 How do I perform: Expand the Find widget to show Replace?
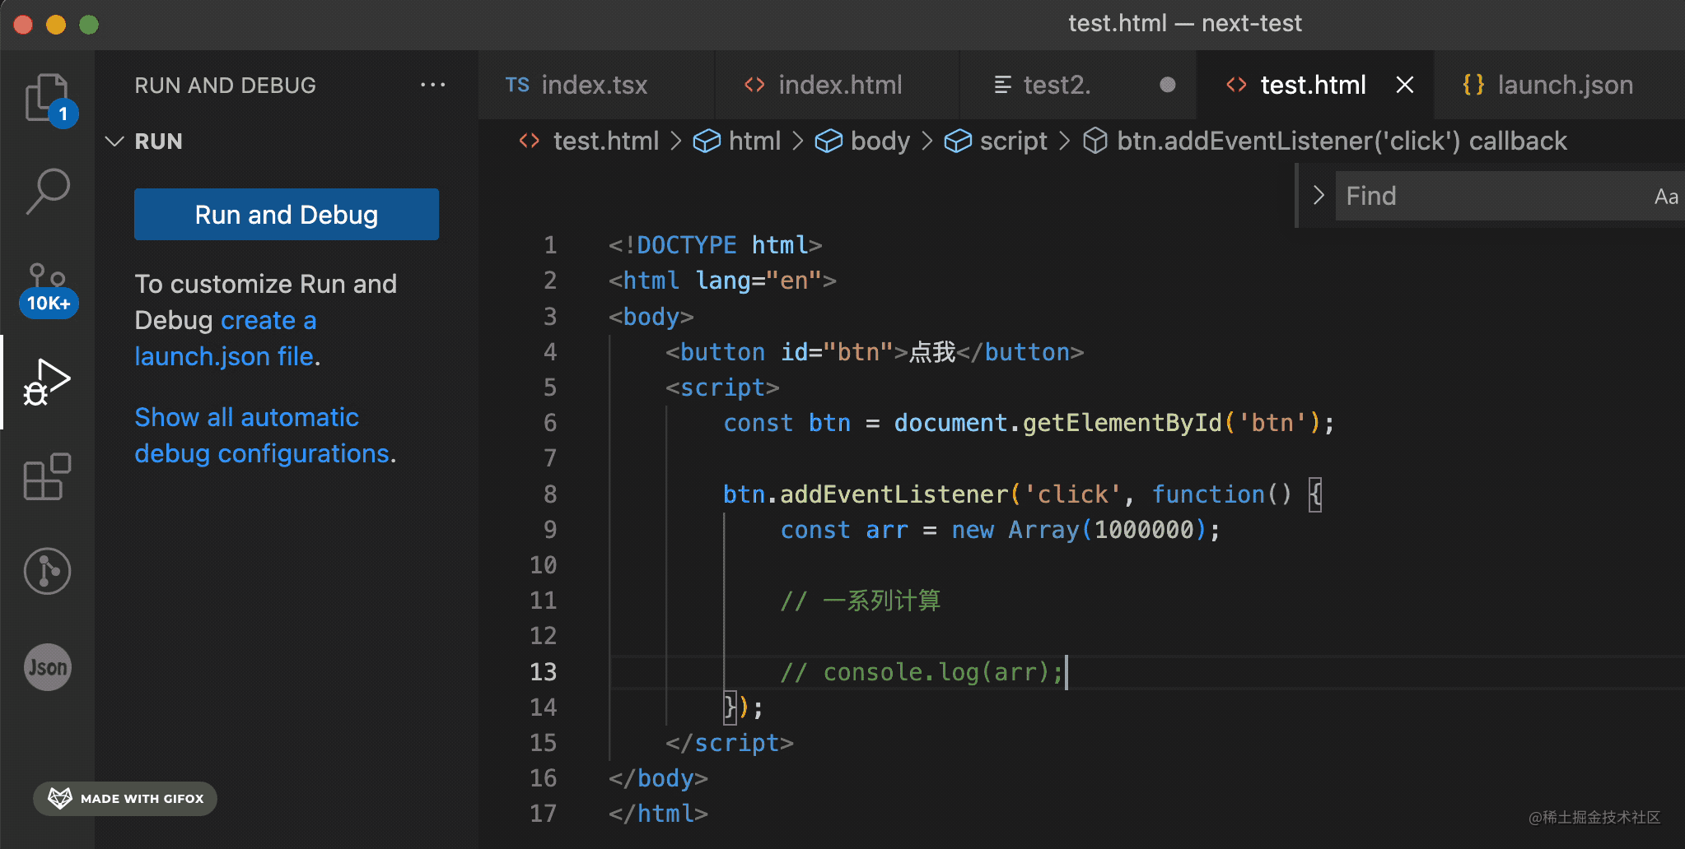click(x=1318, y=196)
